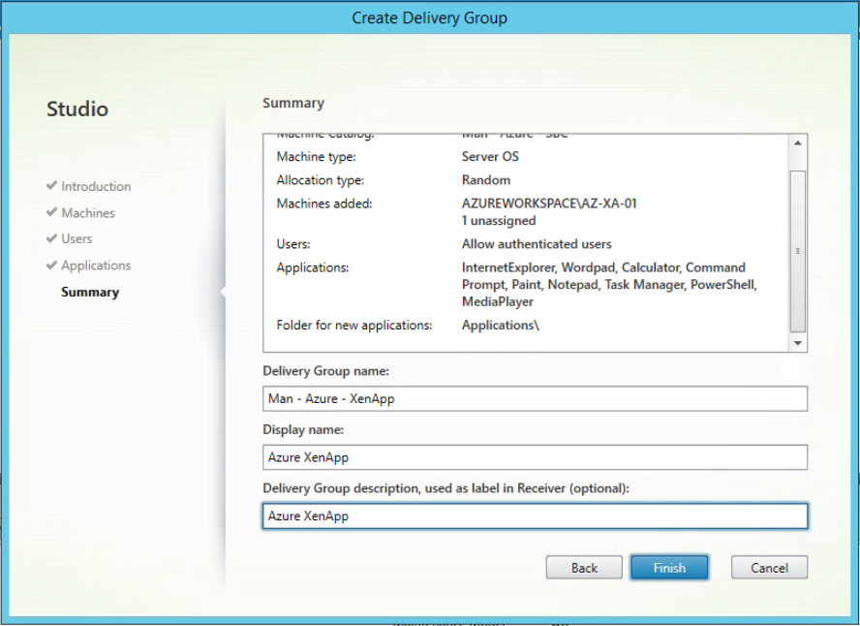Click the 'Machines added:' label
Screen dimensions: 860x626
tap(324, 203)
